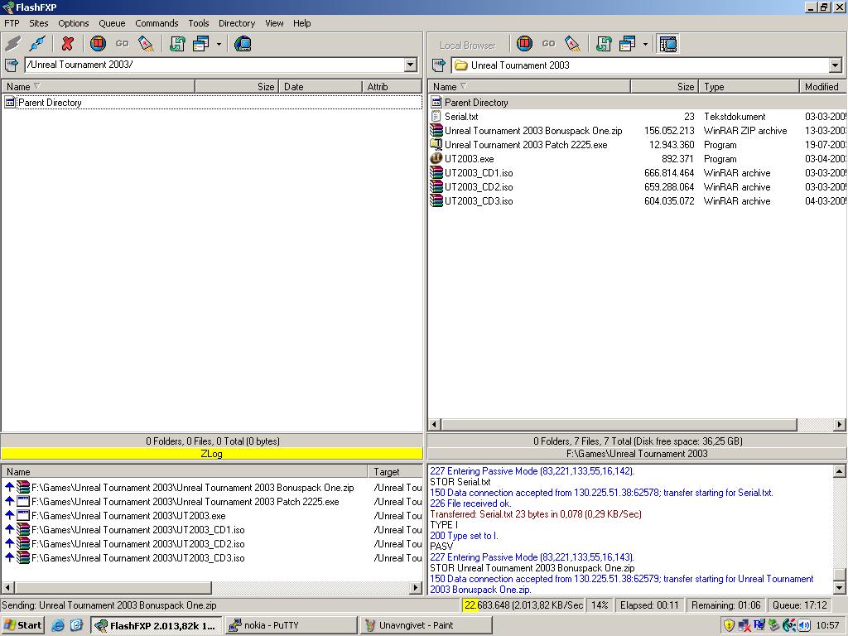The width and height of the screenshot is (848, 636).
Task: Select queued UT2003.exe transfer entry
Action: pyautogui.click(x=212, y=515)
